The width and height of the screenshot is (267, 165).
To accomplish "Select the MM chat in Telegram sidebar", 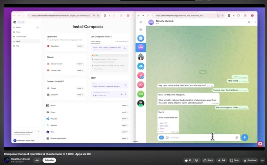I will pos(141,47).
